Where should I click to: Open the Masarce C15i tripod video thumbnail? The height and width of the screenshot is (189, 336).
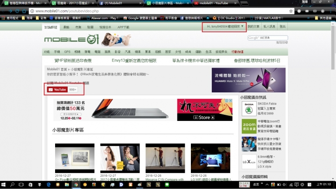point(165,158)
